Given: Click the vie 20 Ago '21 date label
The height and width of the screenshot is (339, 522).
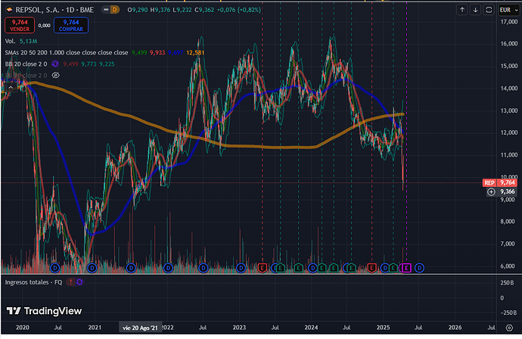Looking at the screenshot, I should tap(140, 328).
